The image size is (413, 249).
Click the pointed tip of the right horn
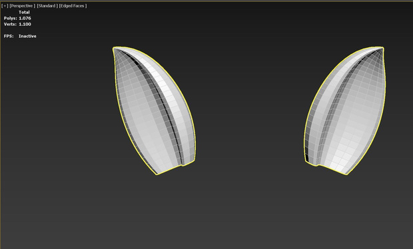tap(382, 49)
